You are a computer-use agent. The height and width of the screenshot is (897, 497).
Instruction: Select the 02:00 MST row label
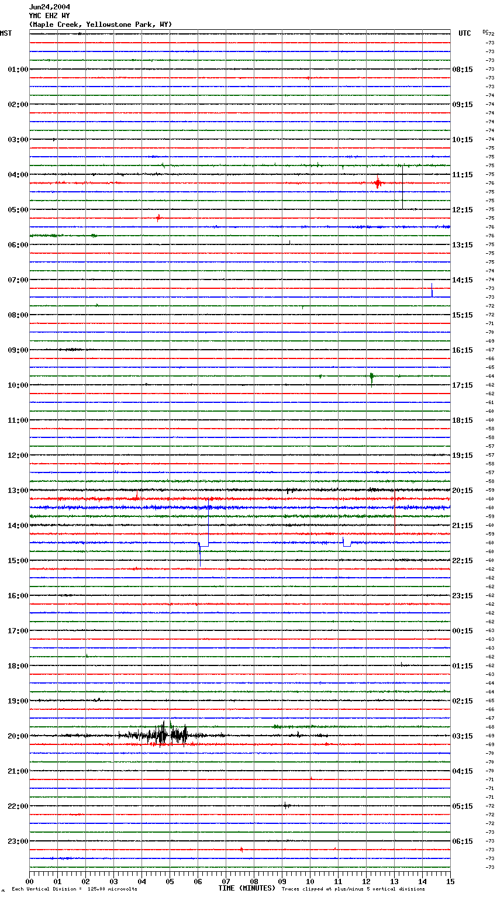[18, 105]
